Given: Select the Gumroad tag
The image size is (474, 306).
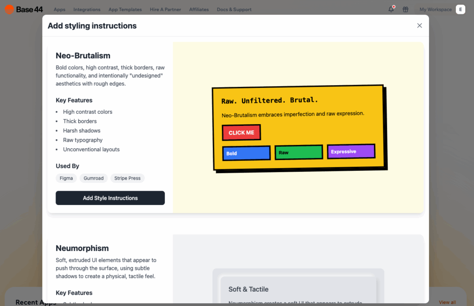Looking at the screenshot, I should 94,178.
